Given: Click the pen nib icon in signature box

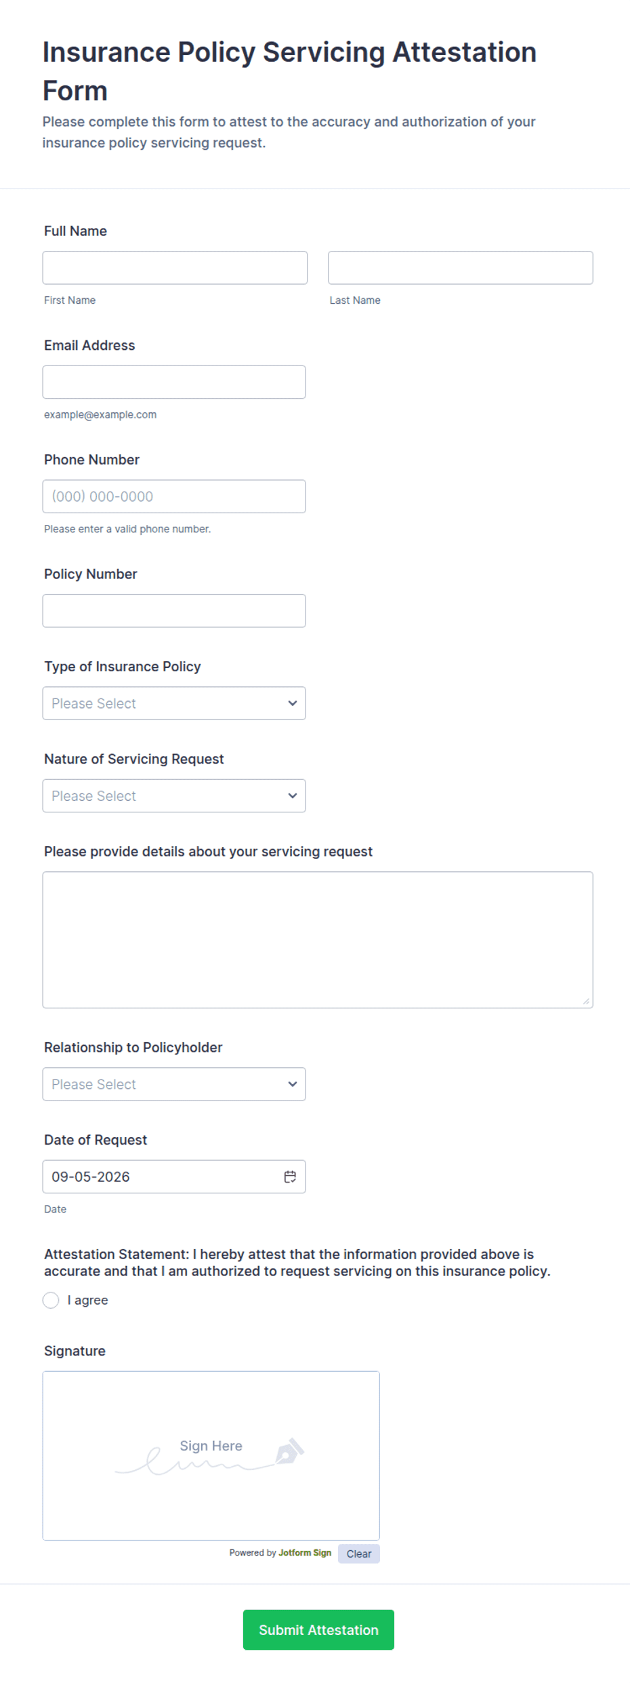Looking at the screenshot, I should coord(289,1451).
